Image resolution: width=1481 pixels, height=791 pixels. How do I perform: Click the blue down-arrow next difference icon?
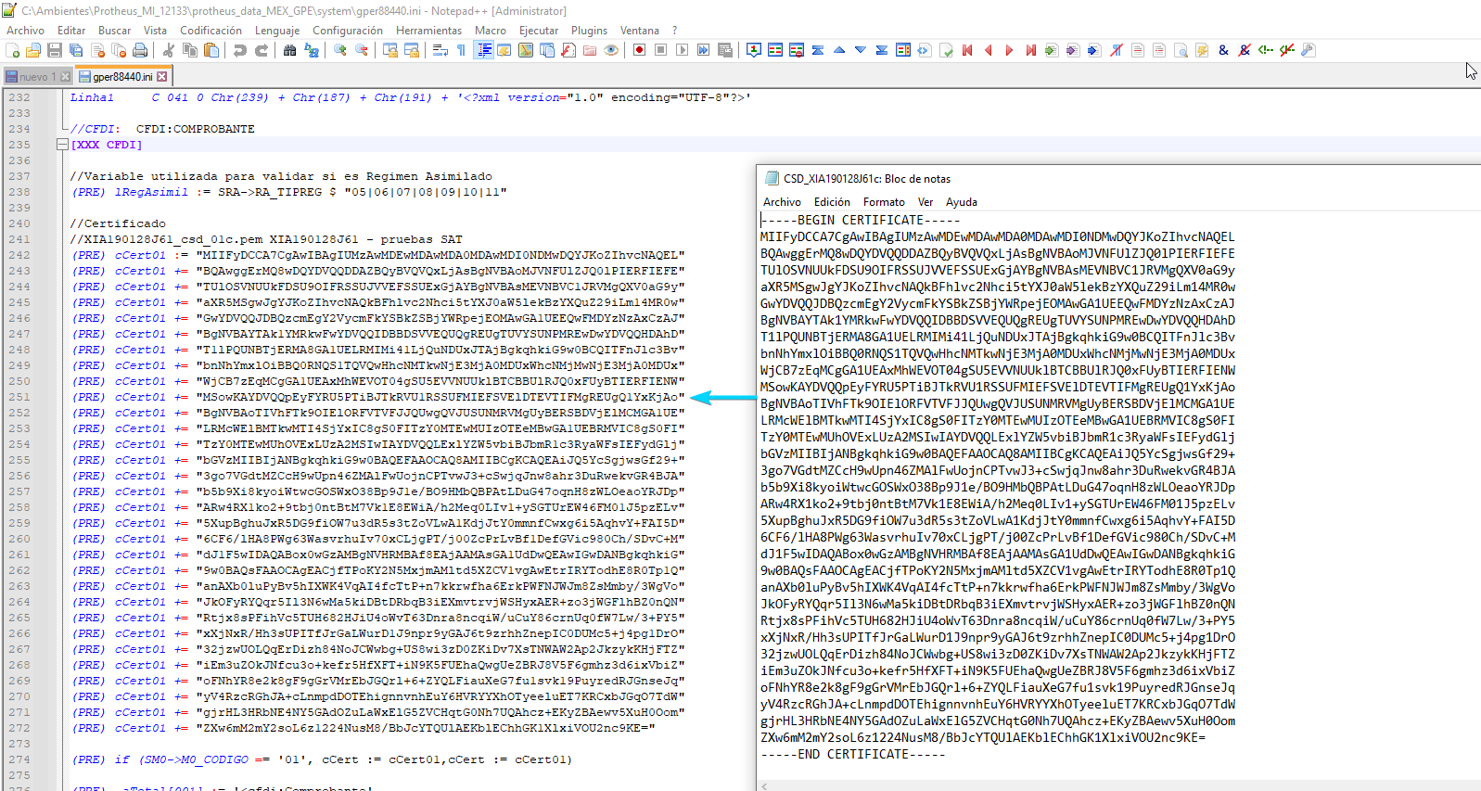pos(861,50)
